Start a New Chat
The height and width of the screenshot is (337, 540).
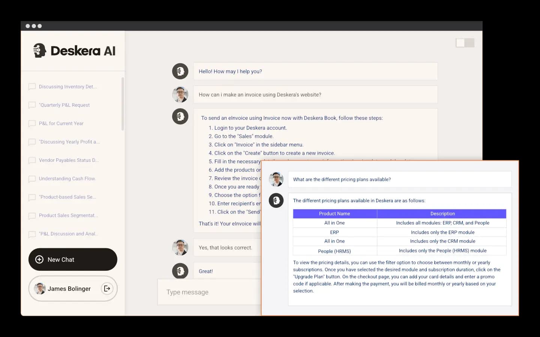coord(73,259)
